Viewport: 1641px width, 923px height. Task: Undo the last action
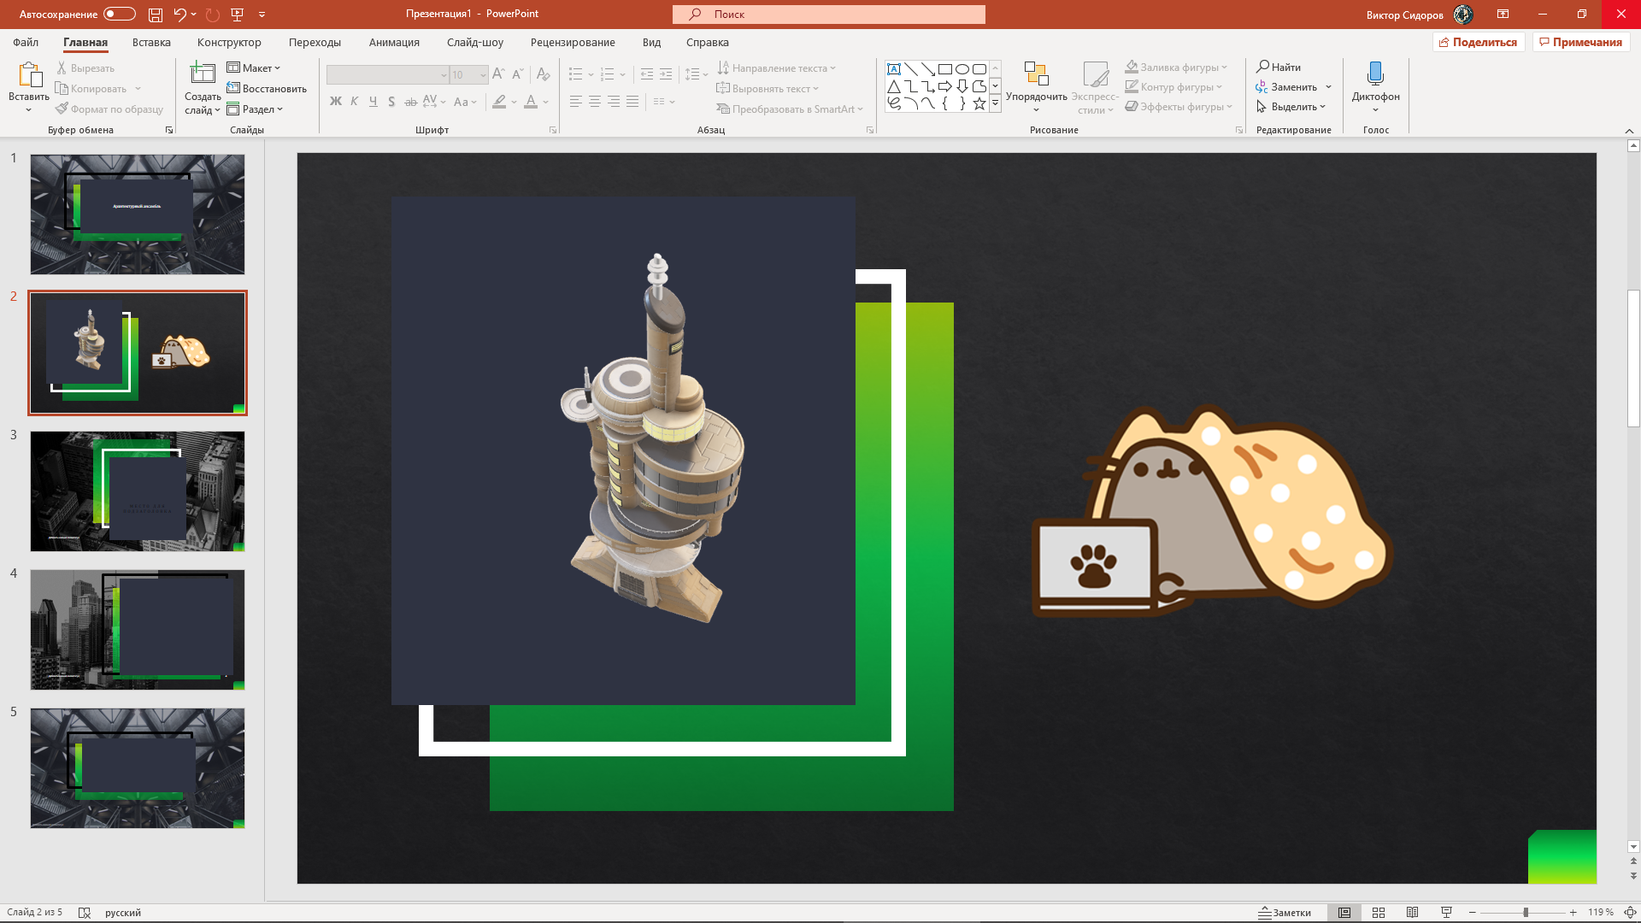[179, 15]
